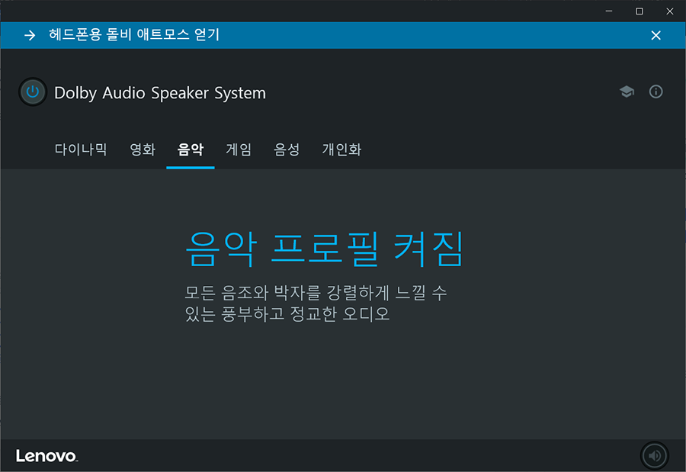686x472 pixels.
Task: Click the Dolby Audio Speaker System title
Action: (160, 93)
